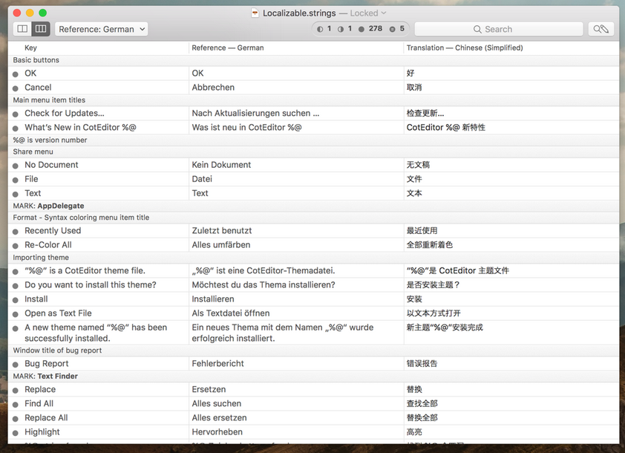Toggle the status bullet next to Bug Report
The image size is (625, 453).
pyautogui.click(x=14, y=363)
